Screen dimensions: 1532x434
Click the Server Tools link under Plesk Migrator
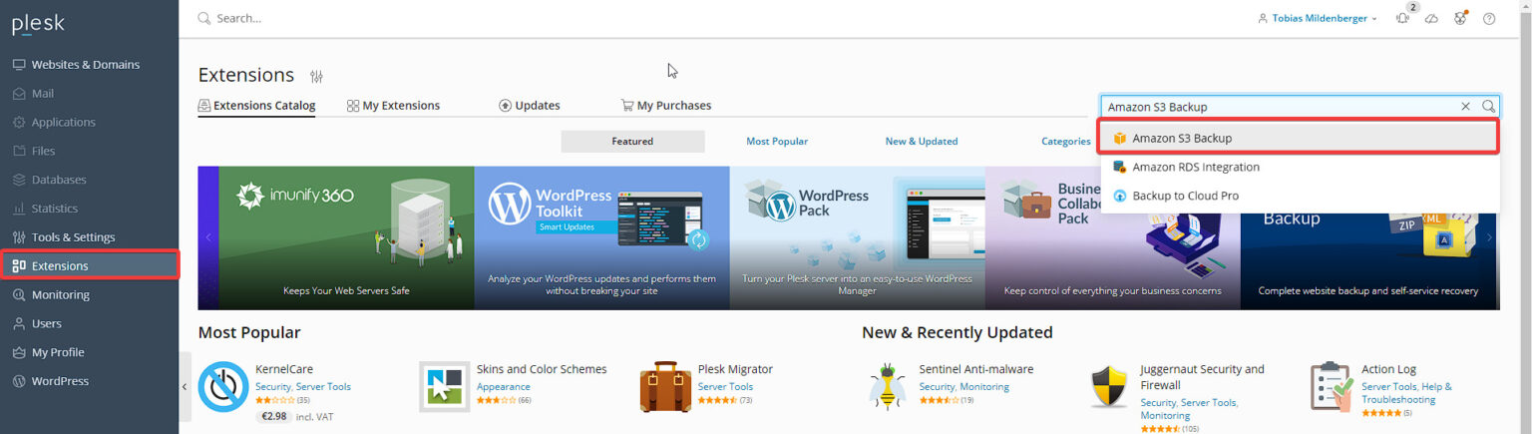725,387
